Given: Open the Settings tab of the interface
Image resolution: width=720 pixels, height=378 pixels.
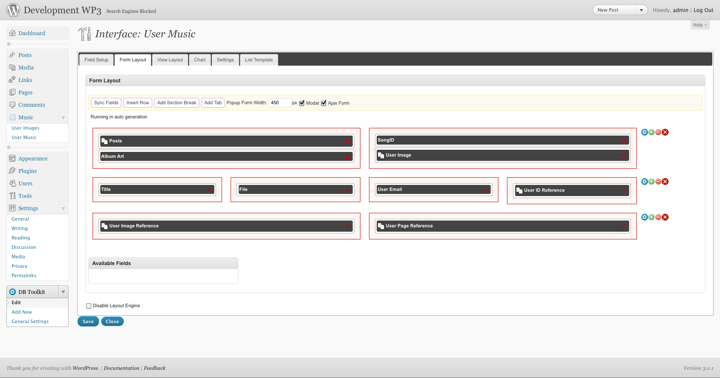Looking at the screenshot, I should tap(225, 60).
